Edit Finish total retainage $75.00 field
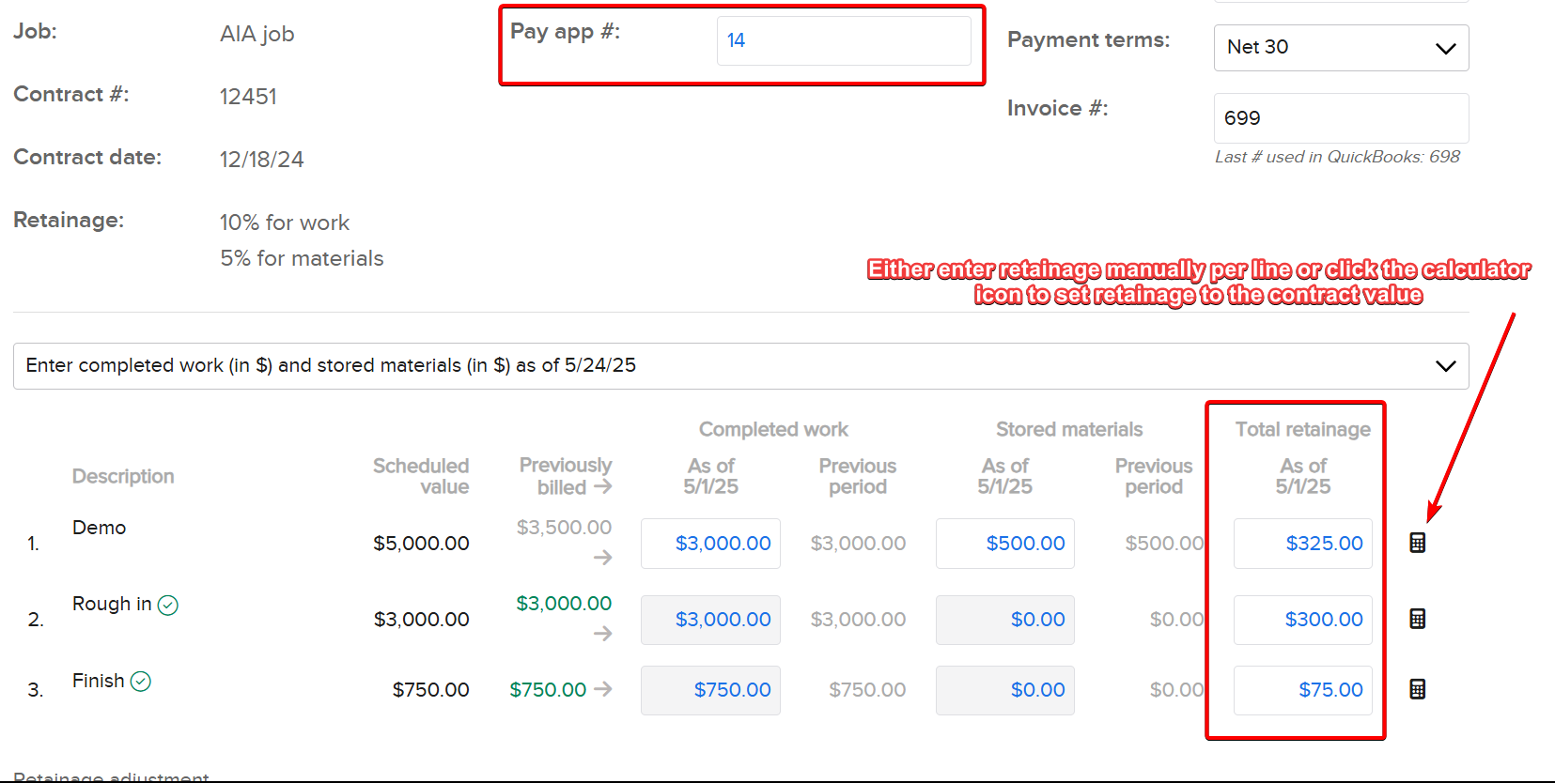The width and height of the screenshot is (1555, 783). click(x=1302, y=690)
